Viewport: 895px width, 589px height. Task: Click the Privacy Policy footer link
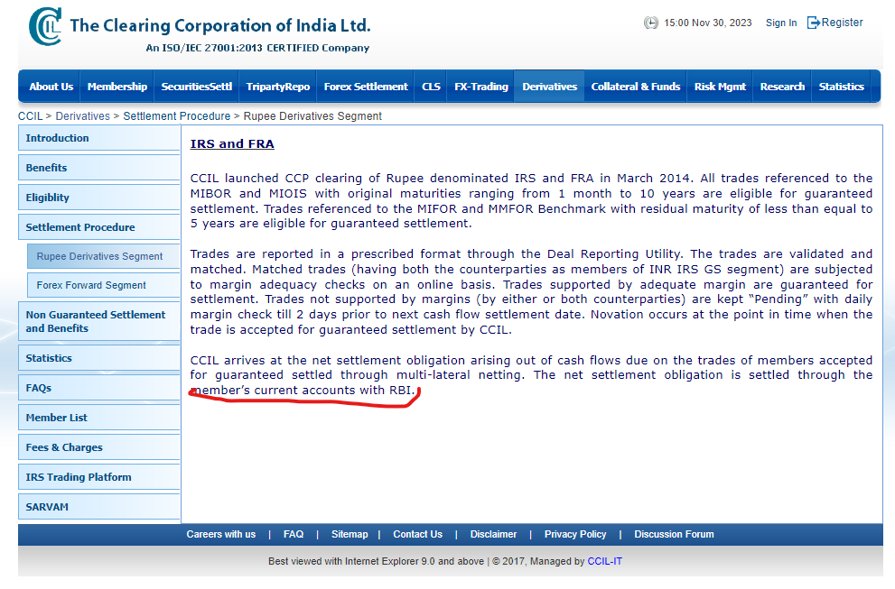(x=574, y=534)
